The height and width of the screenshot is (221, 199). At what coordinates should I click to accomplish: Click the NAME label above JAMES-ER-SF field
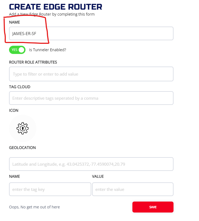click(15, 22)
